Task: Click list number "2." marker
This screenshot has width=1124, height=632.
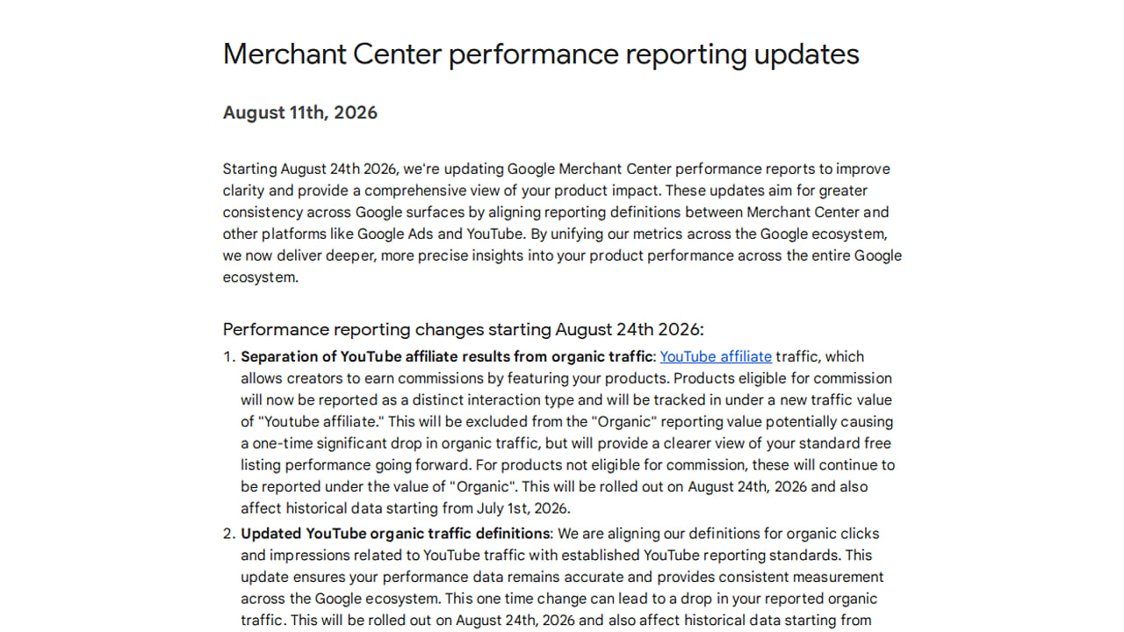Action: 229,534
